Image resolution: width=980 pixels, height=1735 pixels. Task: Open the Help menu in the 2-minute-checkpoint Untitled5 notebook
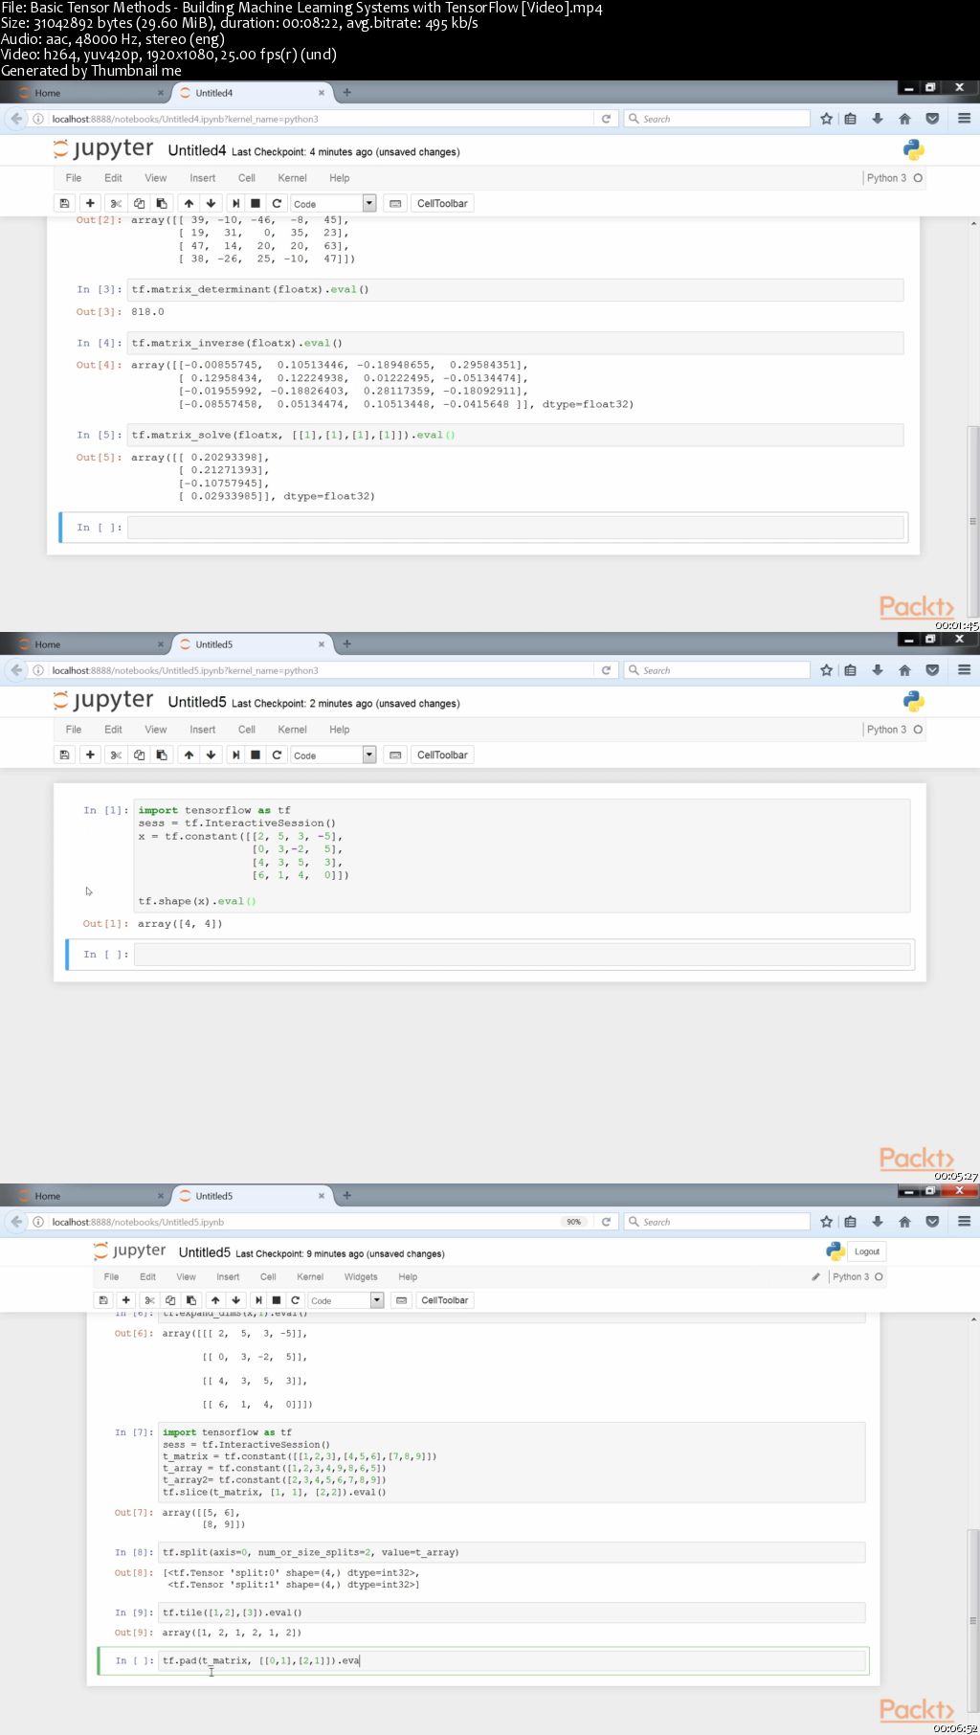[x=340, y=730]
